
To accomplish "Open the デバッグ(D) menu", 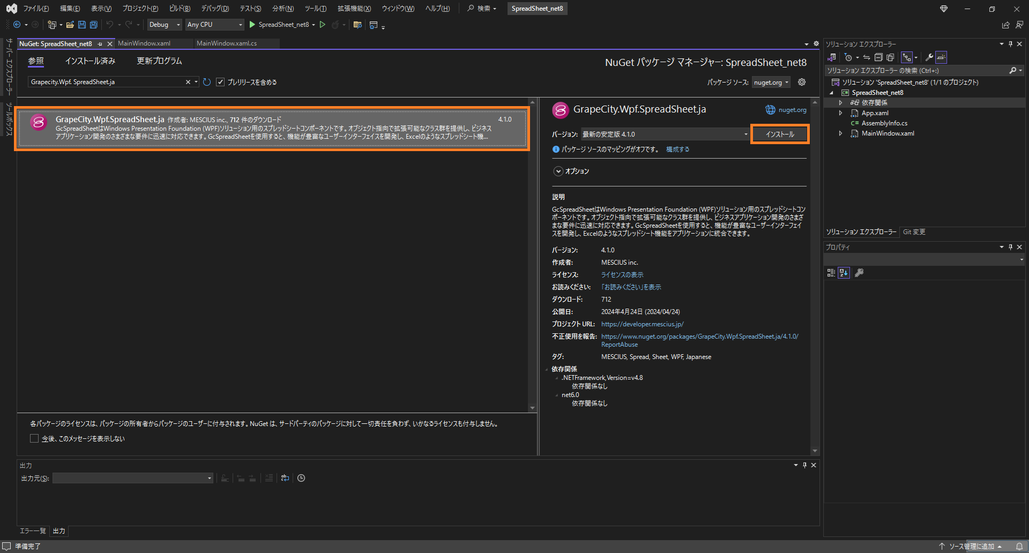I will [215, 9].
